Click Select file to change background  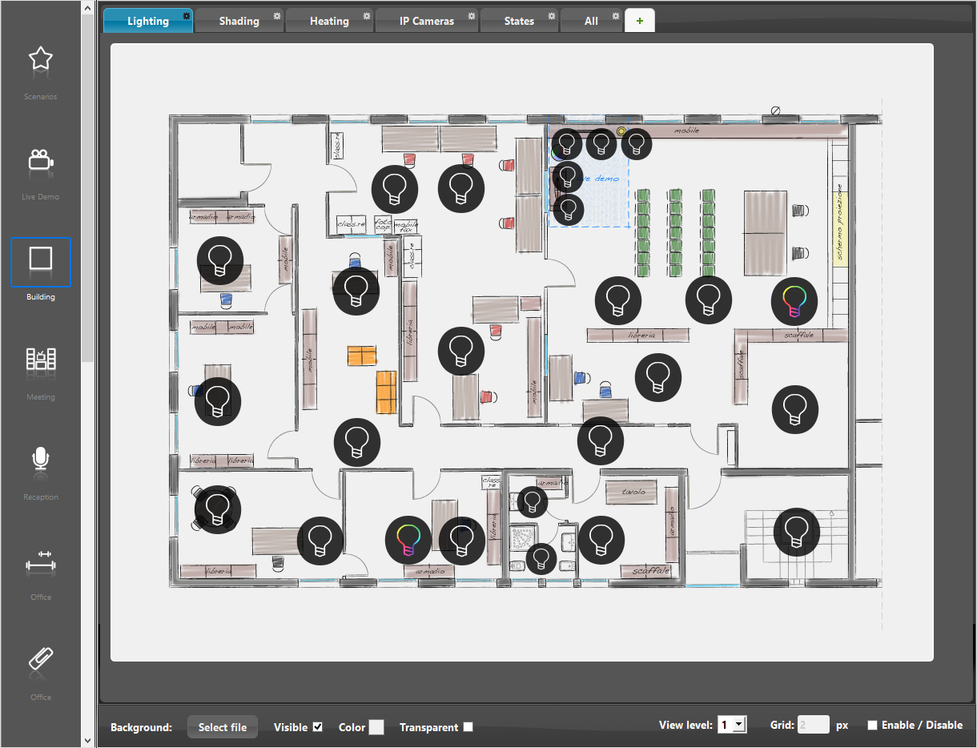[x=222, y=727]
